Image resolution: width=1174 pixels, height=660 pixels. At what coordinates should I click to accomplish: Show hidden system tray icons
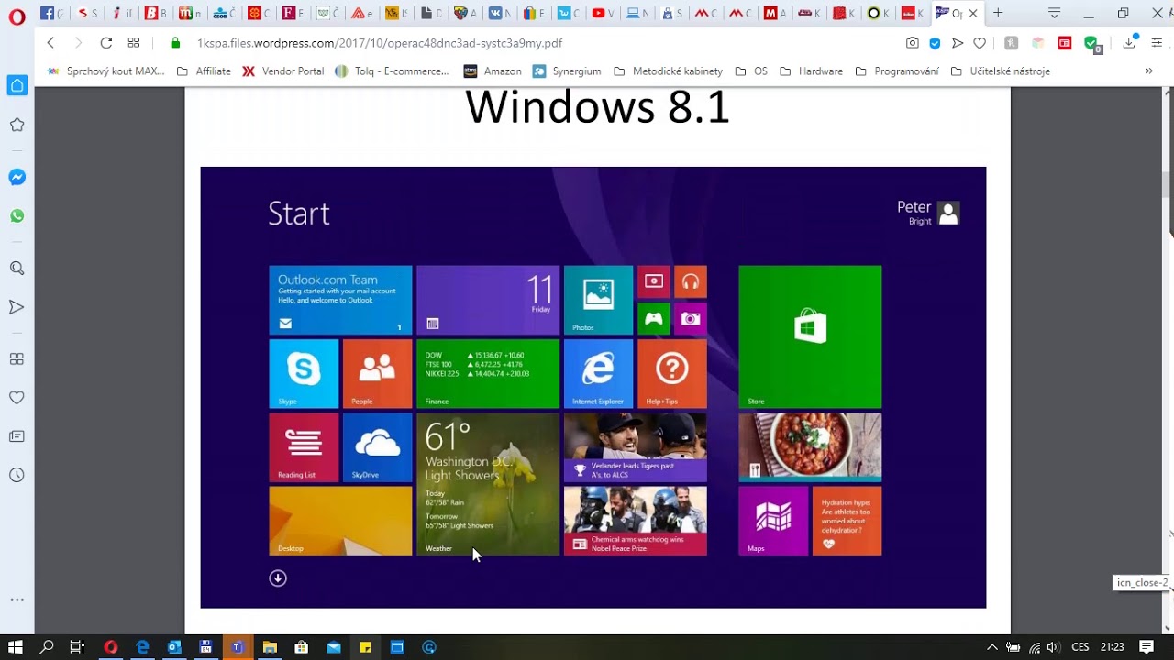click(x=992, y=647)
